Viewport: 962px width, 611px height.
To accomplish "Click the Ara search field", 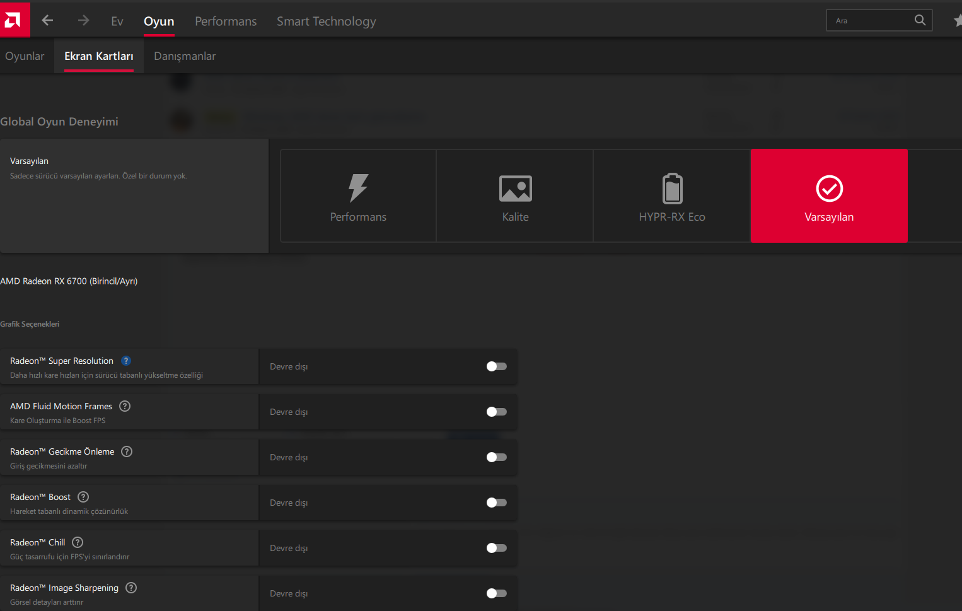I will [879, 20].
